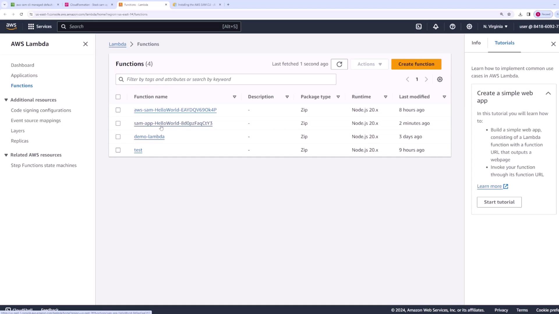
Task: Collapse the Create a simple web app card
Action: tap(548, 93)
